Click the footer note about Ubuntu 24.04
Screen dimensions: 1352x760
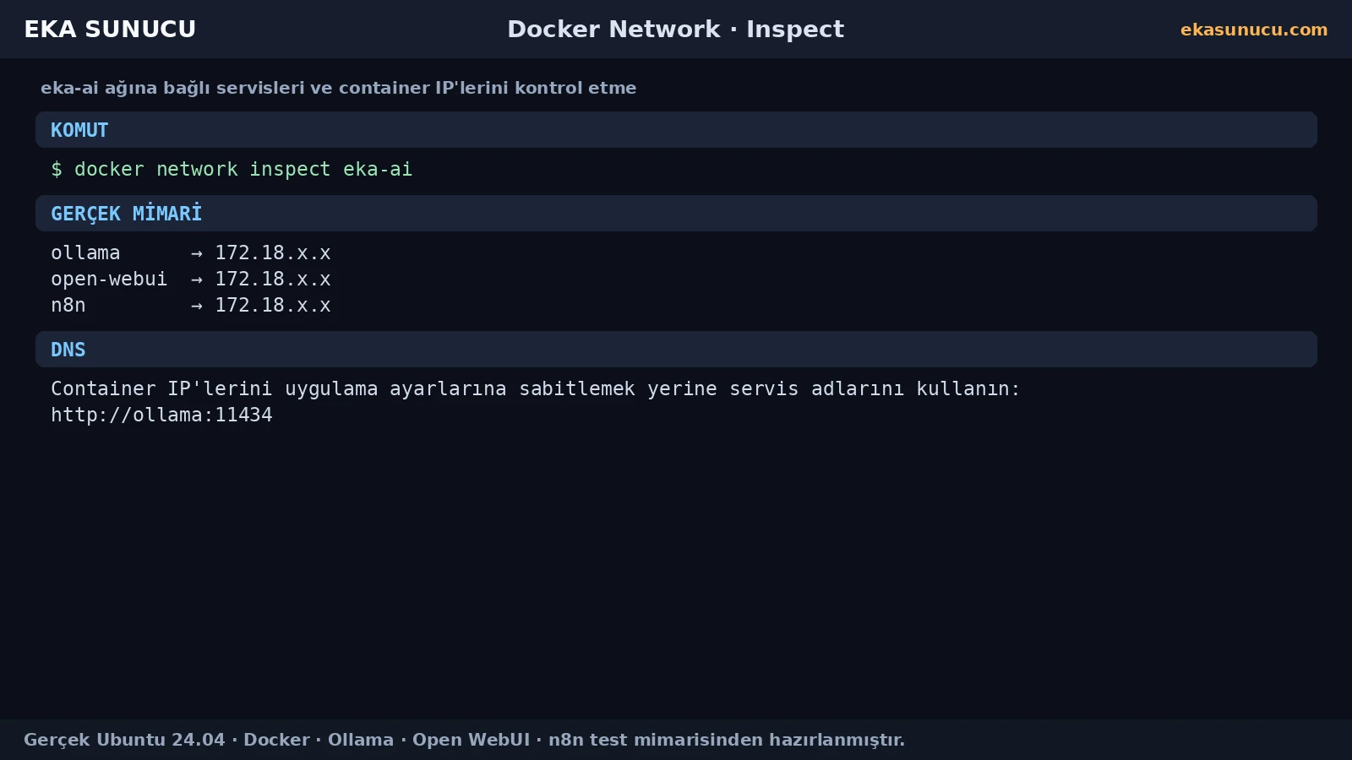click(x=464, y=740)
